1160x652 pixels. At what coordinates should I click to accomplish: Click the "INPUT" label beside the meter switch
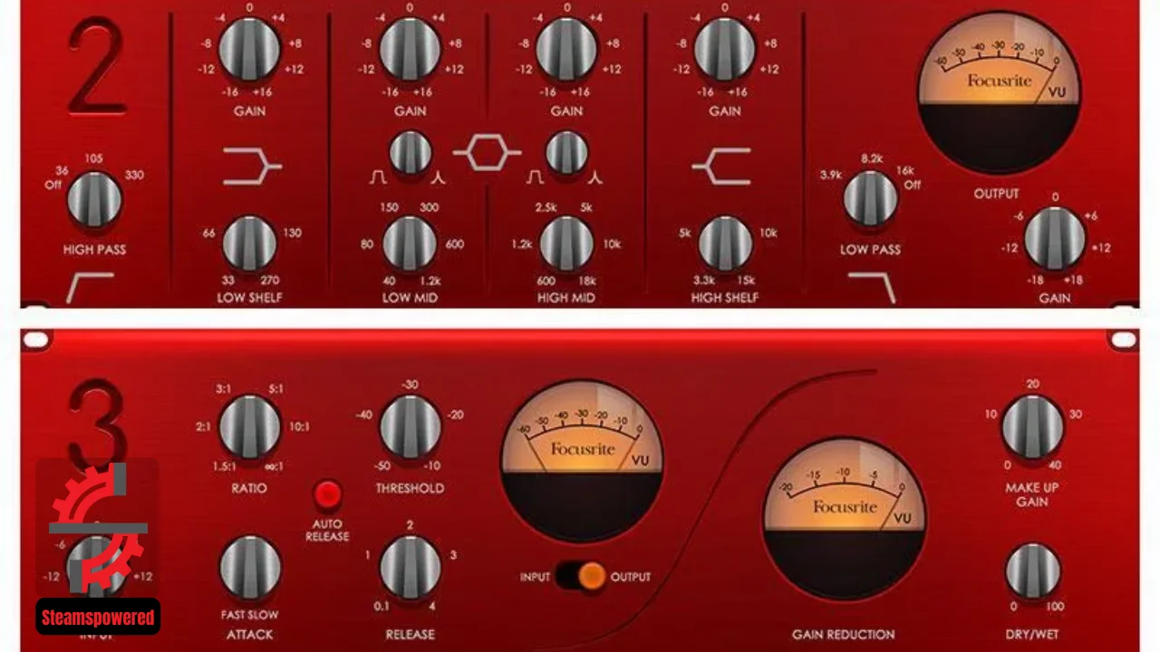point(535,577)
